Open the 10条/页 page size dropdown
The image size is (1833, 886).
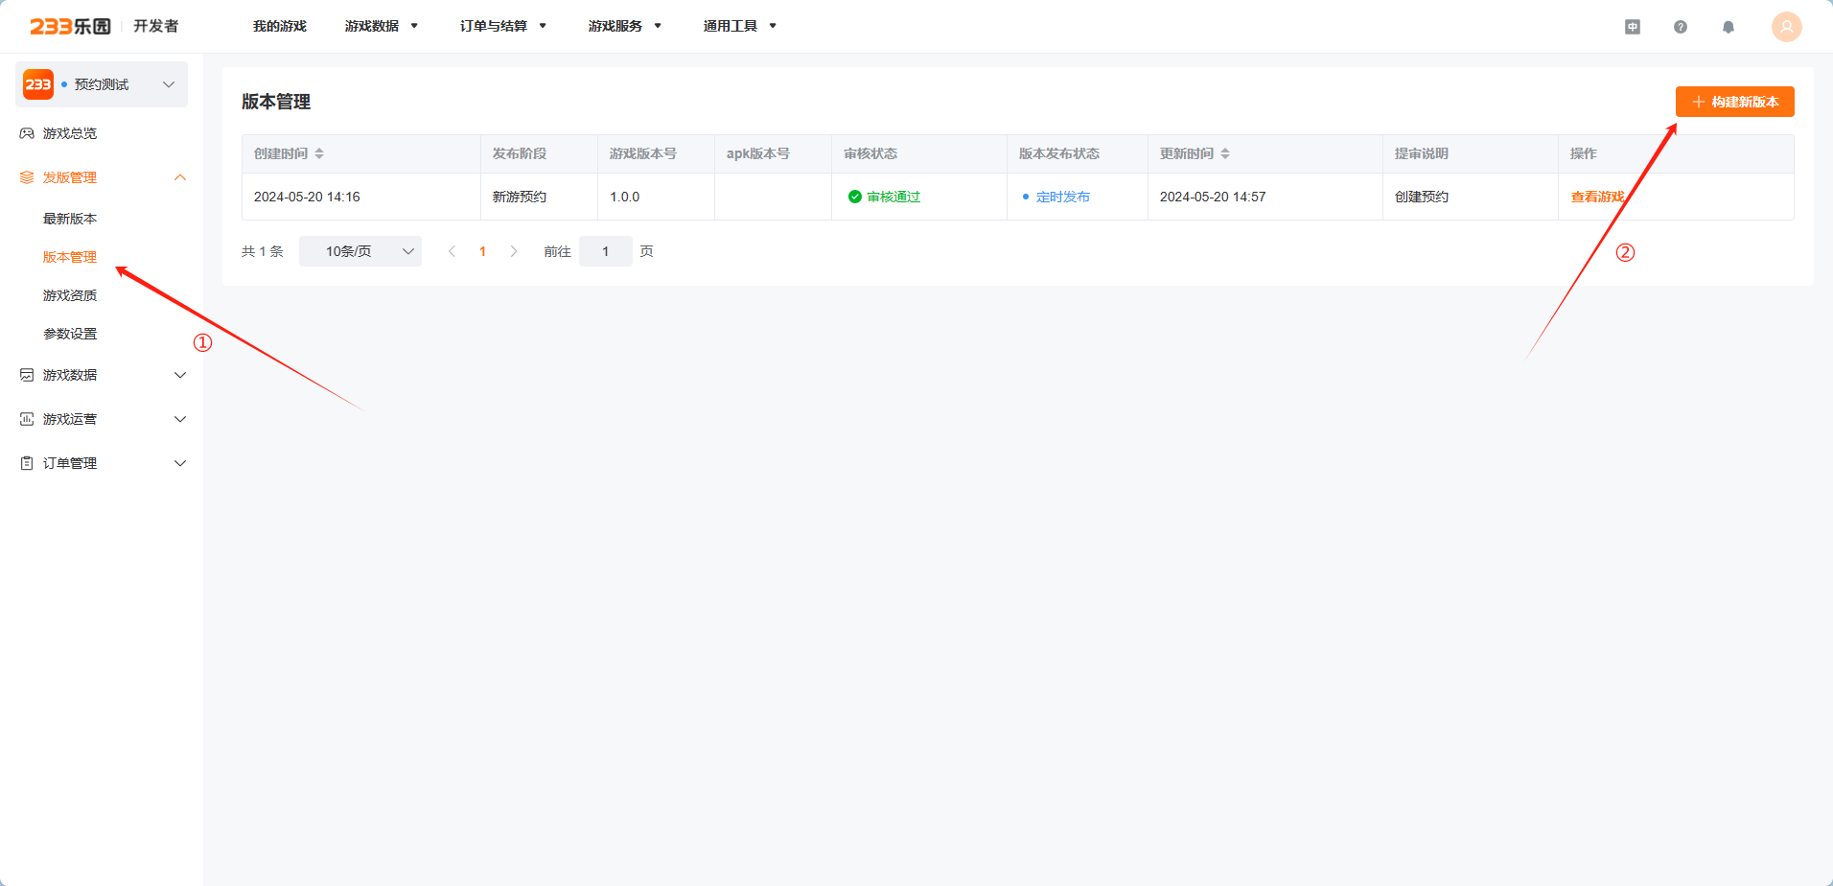(360, 251)
